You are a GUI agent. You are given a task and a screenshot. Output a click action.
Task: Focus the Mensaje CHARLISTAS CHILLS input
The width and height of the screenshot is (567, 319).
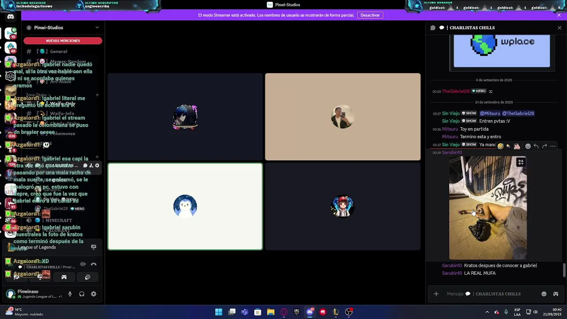(x=492, y=294)
